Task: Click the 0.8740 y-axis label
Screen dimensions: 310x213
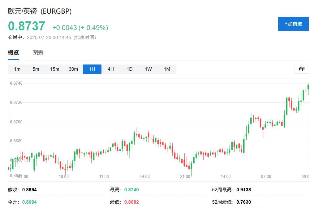Action: pos(16,83)
